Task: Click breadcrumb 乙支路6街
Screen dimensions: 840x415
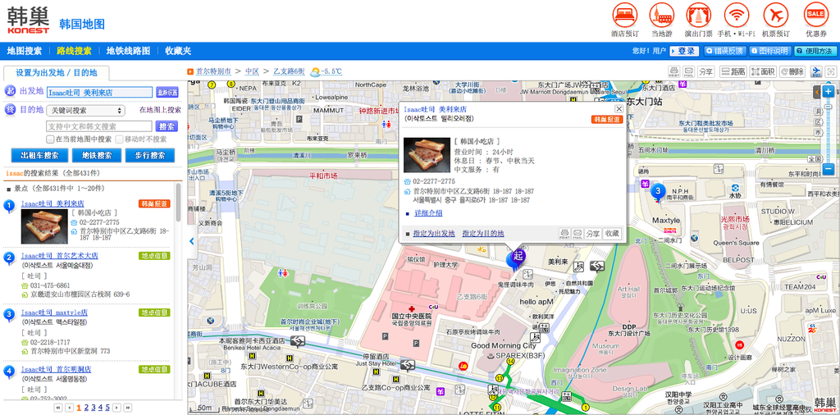Action: click(289, 71)
